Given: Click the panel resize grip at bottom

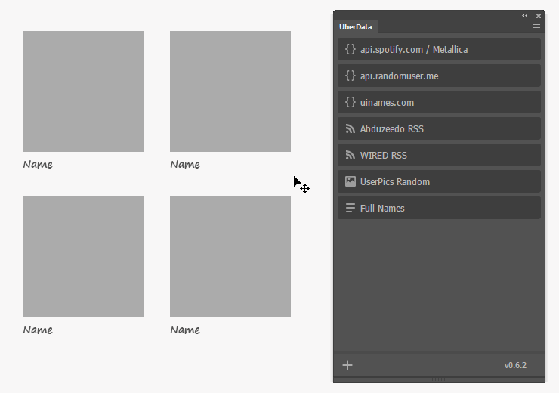Looking at the screenshot, I should [x=439, y=379].
